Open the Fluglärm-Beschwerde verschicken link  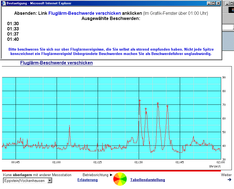[x=56, y=63]
